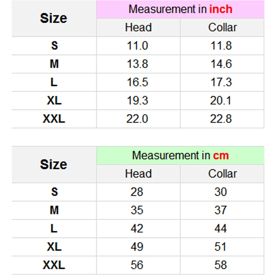Click the 'Measurement in inch' header
The height and width of the screenshot is (275, 275).
coord(180,9)
